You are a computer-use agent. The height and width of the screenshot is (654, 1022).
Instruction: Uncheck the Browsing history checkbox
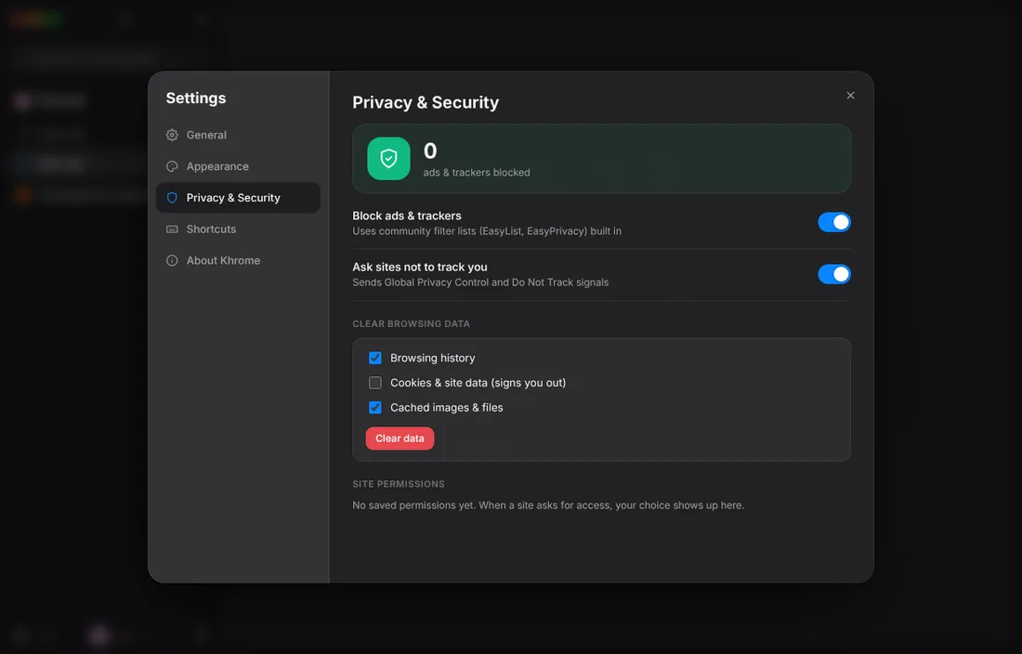click(x=374, y=358)
